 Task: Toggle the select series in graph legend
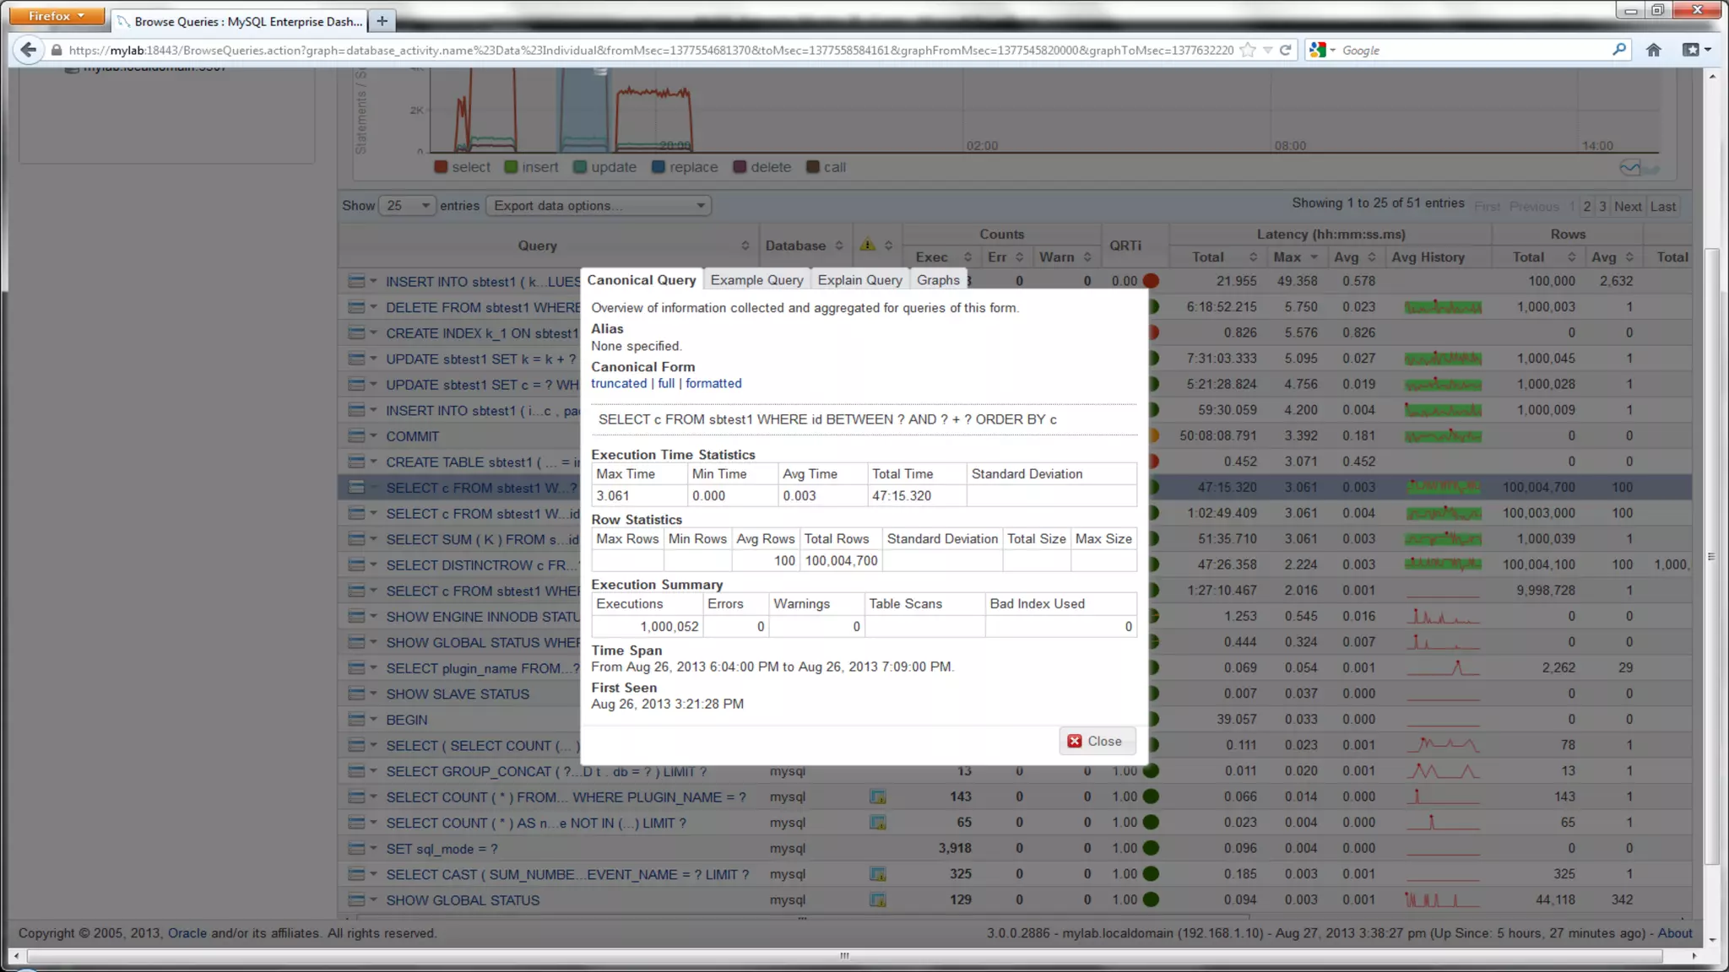pos(462,167)
